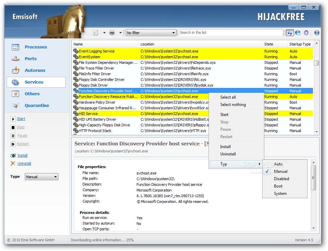This screenshot has height=251, width=328.
Task: Select the FileInfo Filter Driver row
Action: pos(193,74)
